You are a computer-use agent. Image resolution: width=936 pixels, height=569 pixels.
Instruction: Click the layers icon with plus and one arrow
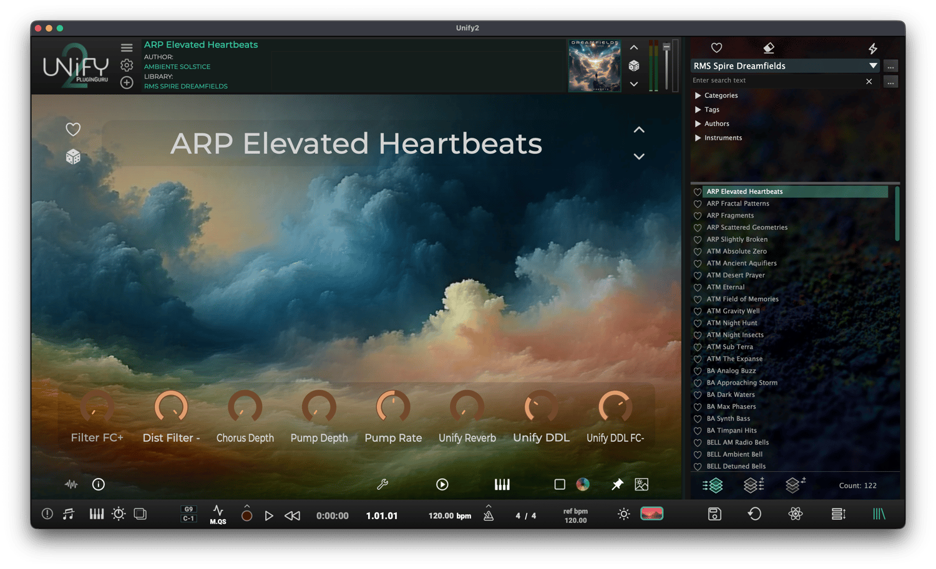tap(795, 485)
